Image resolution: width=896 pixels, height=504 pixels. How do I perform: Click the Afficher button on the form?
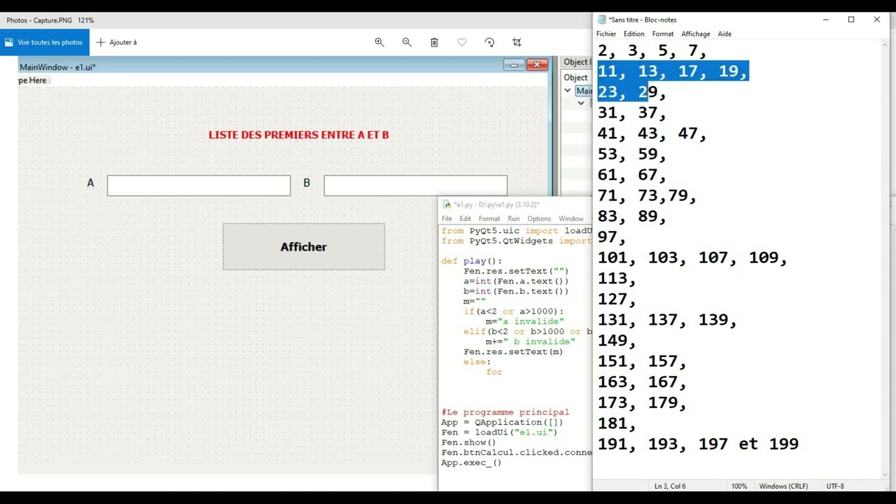point(304,246)
